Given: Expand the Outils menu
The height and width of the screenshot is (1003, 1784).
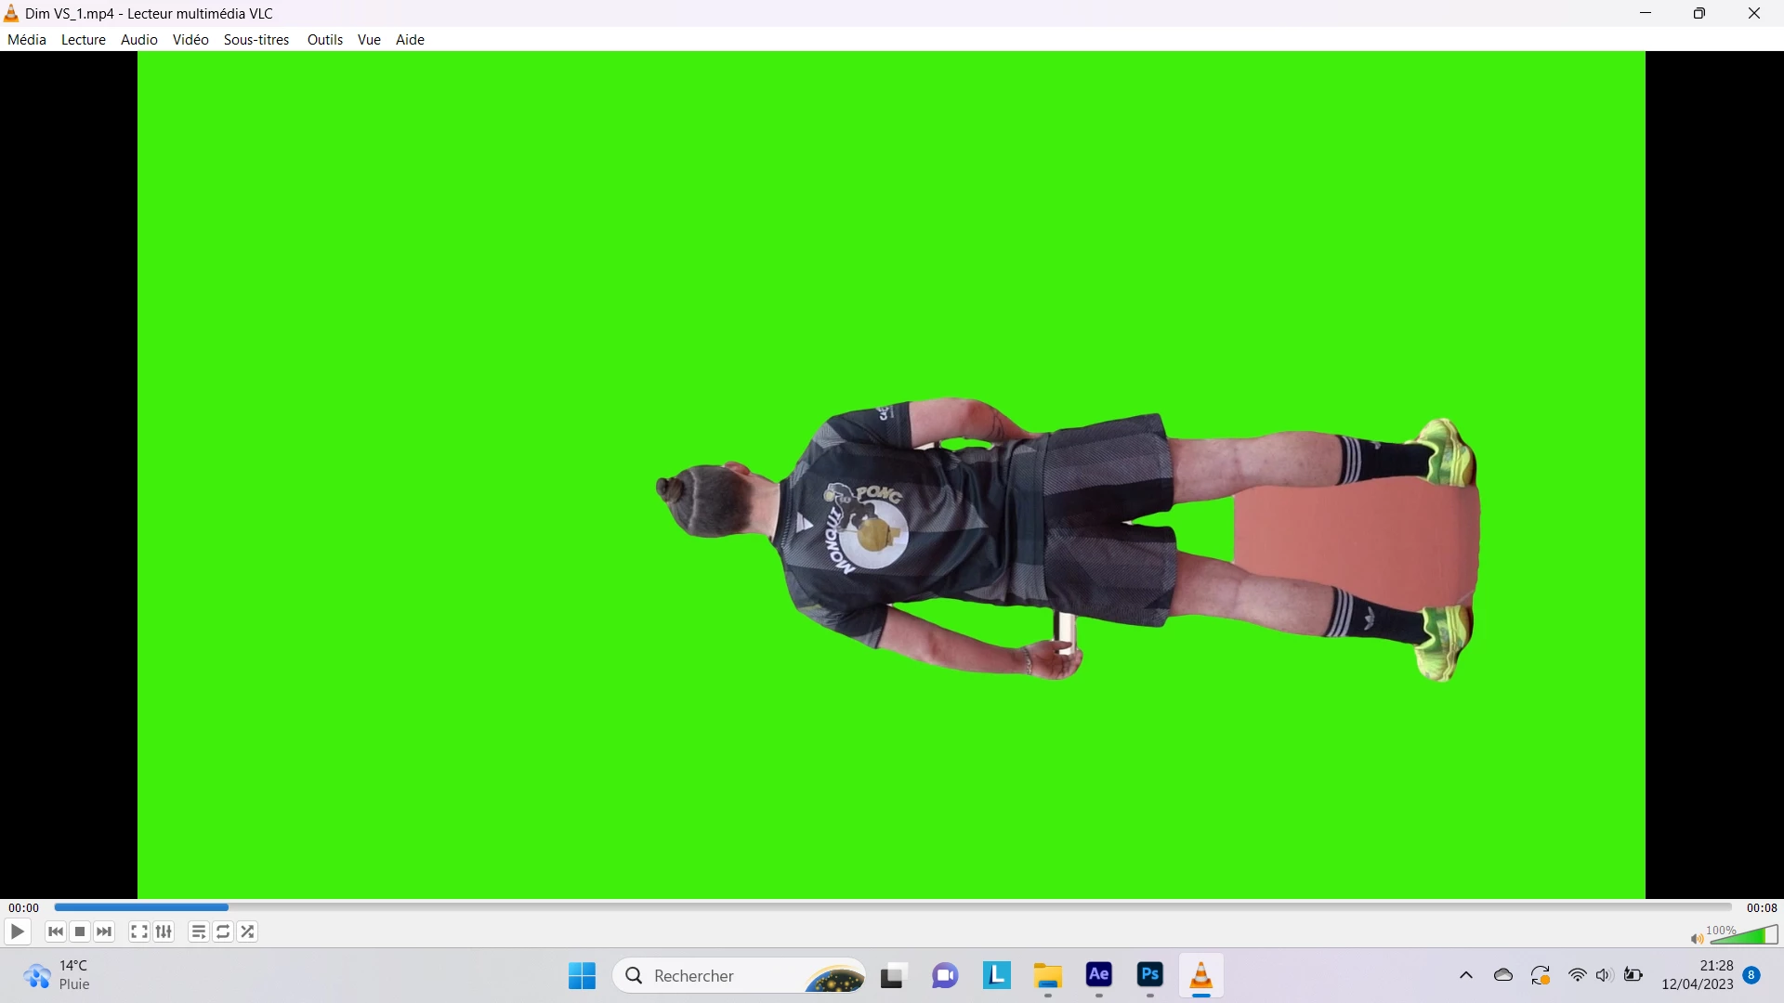Looking at the screenshot, I should pyautogui.click(x=324, y=39).
